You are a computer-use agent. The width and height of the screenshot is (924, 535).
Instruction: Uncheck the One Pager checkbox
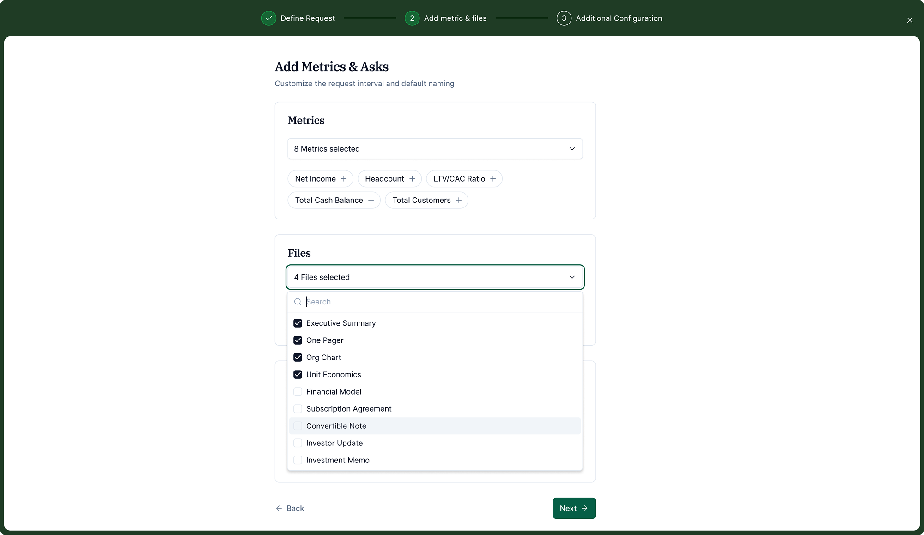tap(298, 340)
